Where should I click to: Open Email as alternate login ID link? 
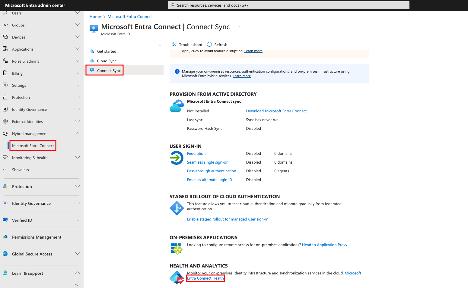pyautogui.click(x=209, y=180)
